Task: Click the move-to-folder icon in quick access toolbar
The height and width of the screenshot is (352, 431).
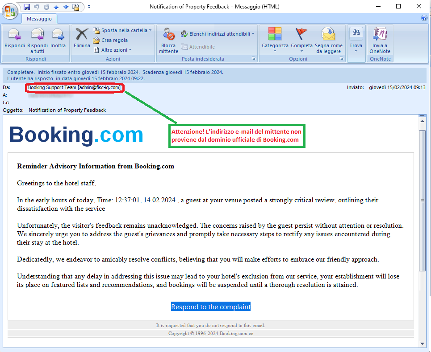Action: pos(76,7)
